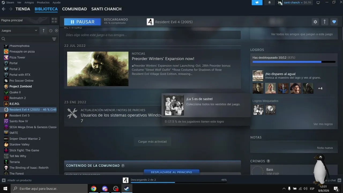This screenshot has height=193, width=343.
Task: Open Ver todos los amigos que juegan link
Action: click(302, 34)
